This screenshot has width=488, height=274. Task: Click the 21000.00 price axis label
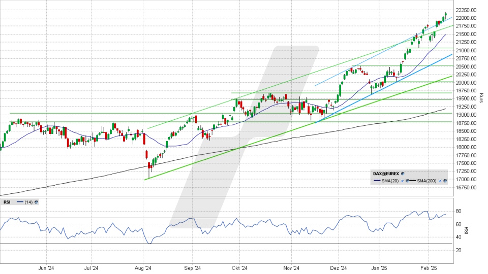pos(466,50)
